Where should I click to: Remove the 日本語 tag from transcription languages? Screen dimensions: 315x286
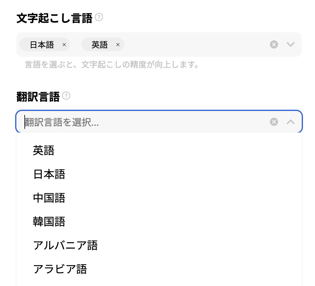[64, 45]
